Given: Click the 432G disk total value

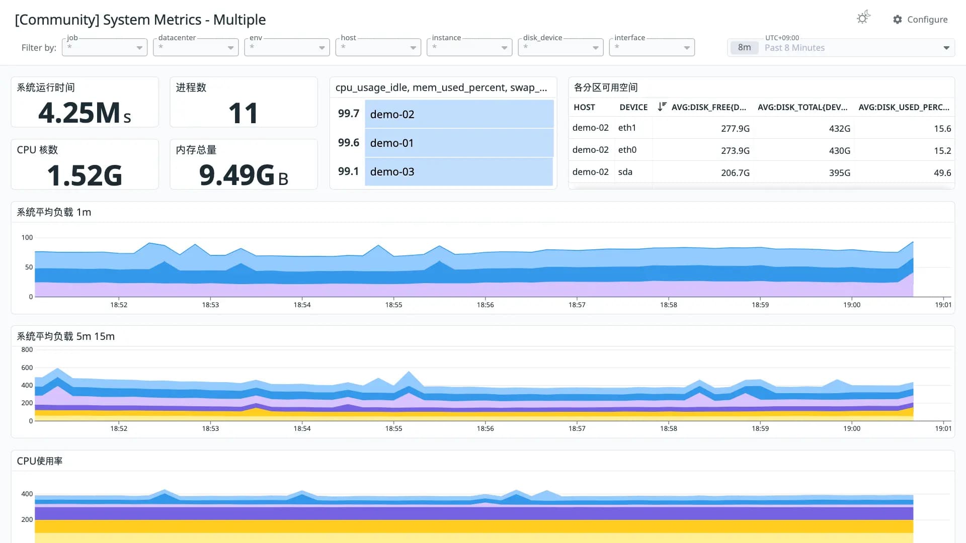Looking at the screenshot, I should click(840, 128).
